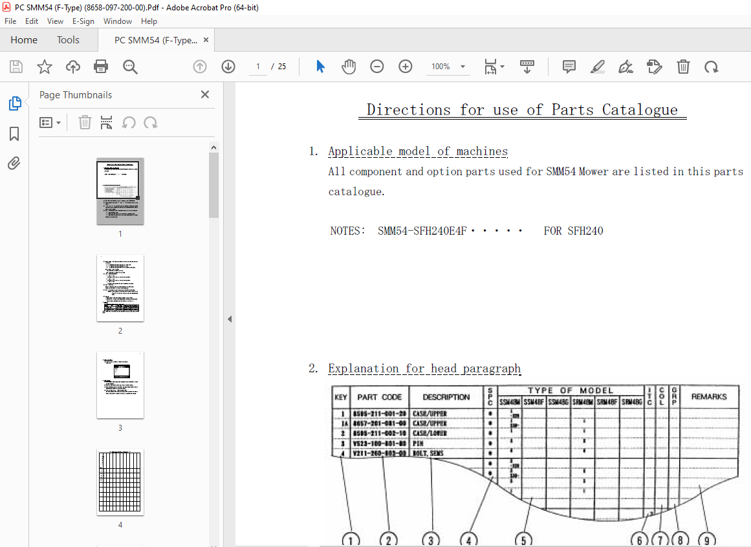Select the PC SMM54 (F-Type document tab
Screen dimensions: 751x547
(156, 40)
